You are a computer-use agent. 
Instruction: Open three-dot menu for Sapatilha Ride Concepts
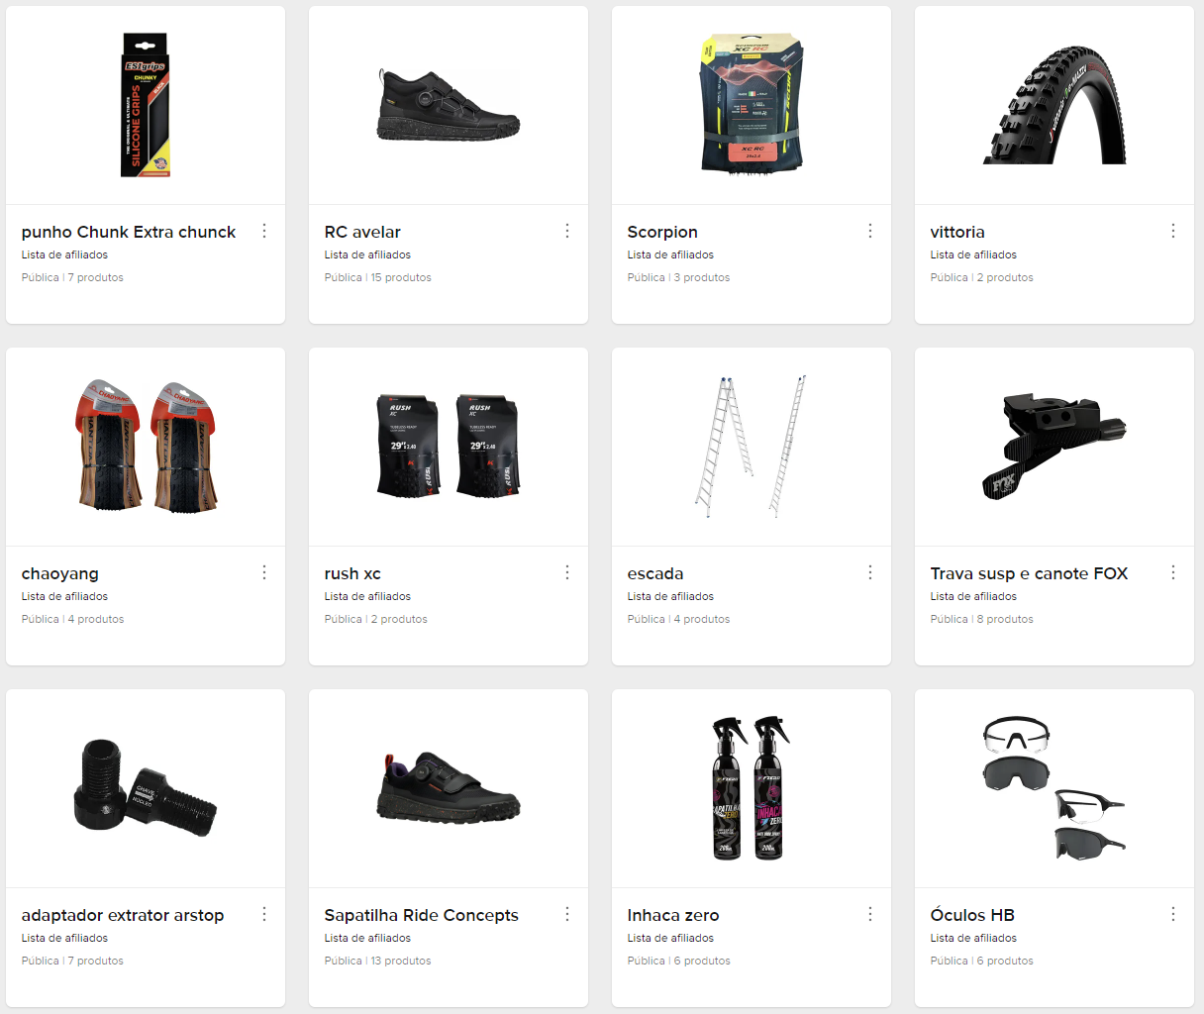[x=567, y=914]
